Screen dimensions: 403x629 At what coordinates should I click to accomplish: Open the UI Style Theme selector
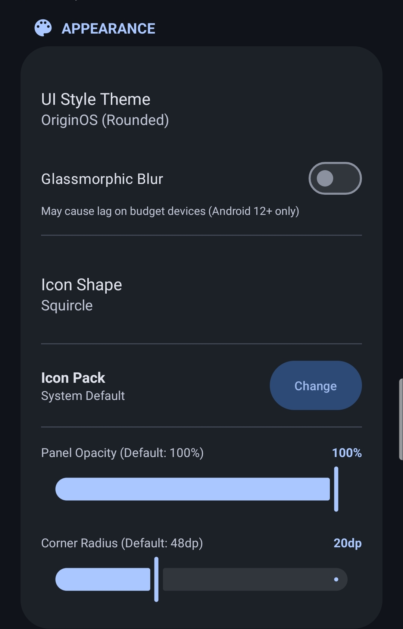point(96,100)
